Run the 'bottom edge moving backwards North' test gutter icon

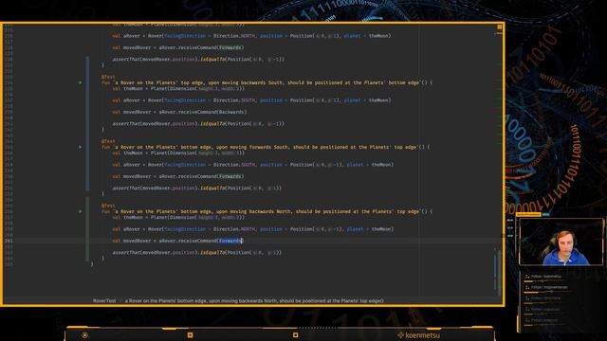pyautogui.click(x=80, y=211)
